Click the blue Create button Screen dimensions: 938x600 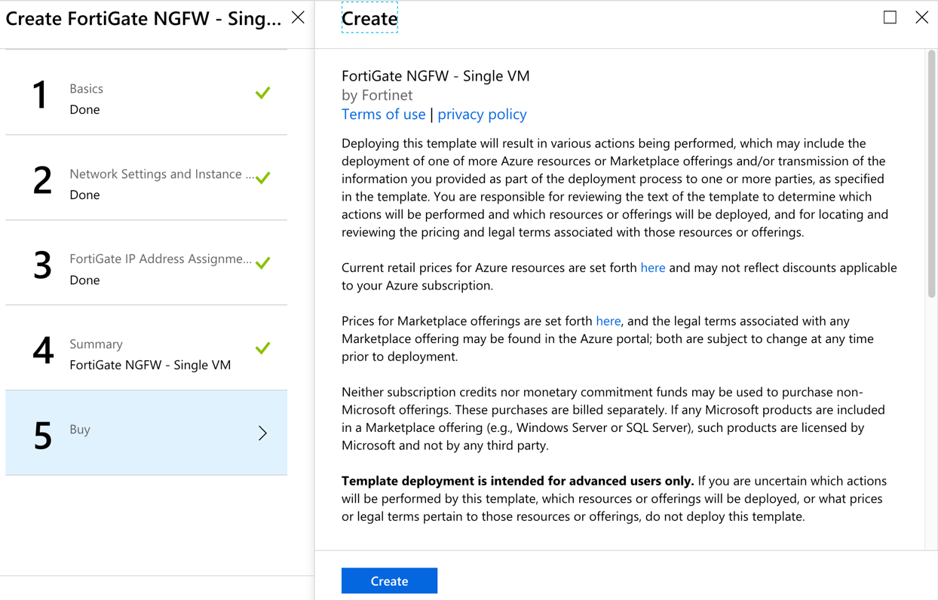click(x=389, y=580)
